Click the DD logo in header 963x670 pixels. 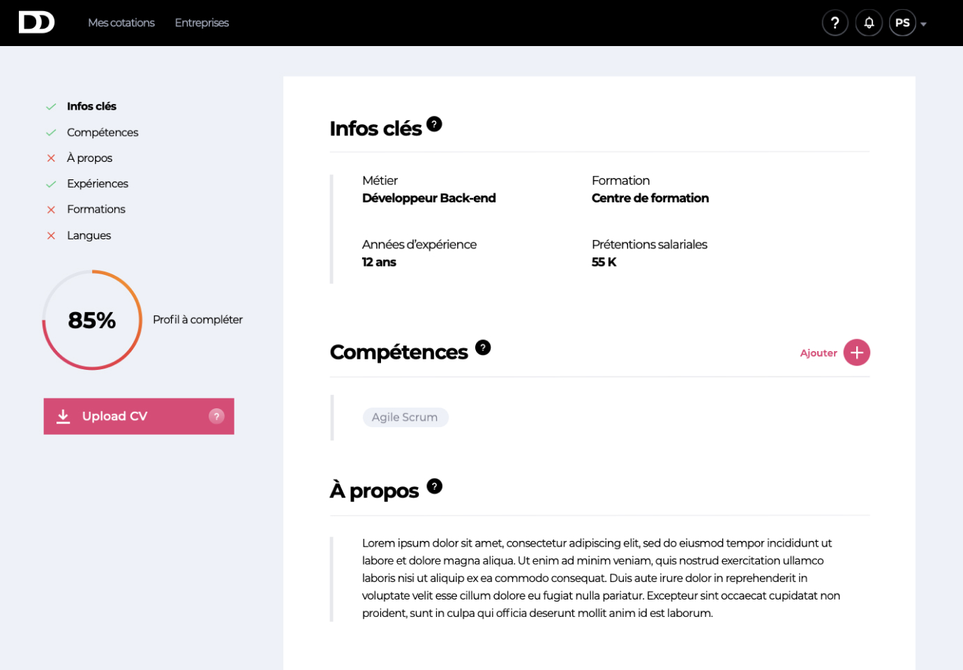point(36,22)
